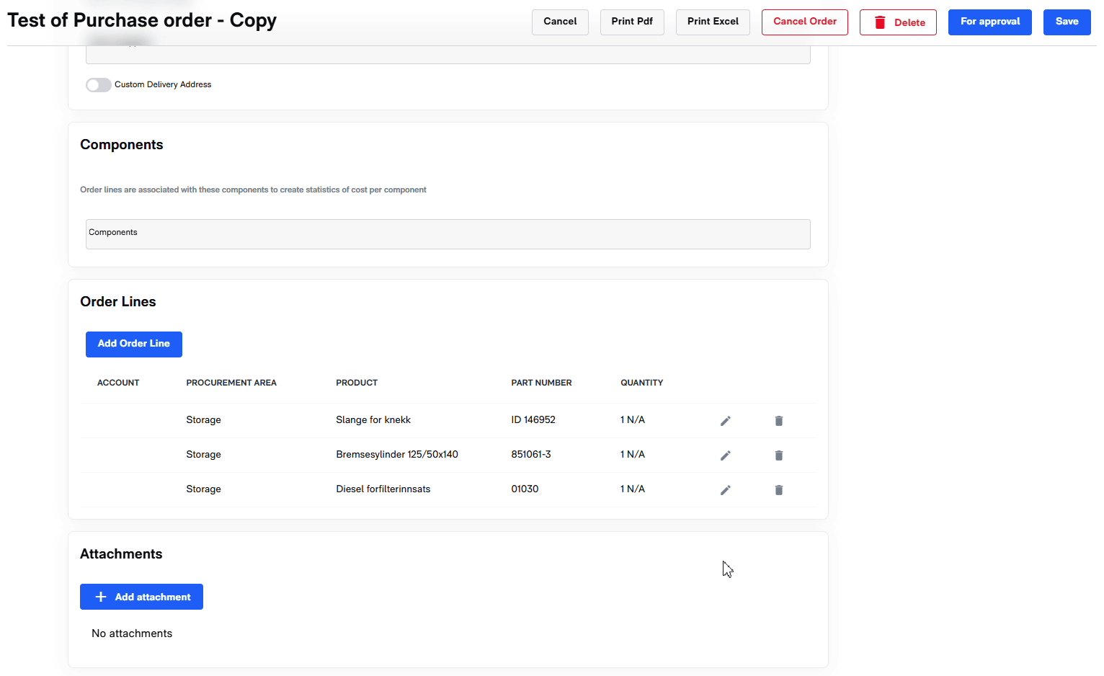Send order For approval
The height and width of the screenshot is (676, 1104).
point(990,22)
